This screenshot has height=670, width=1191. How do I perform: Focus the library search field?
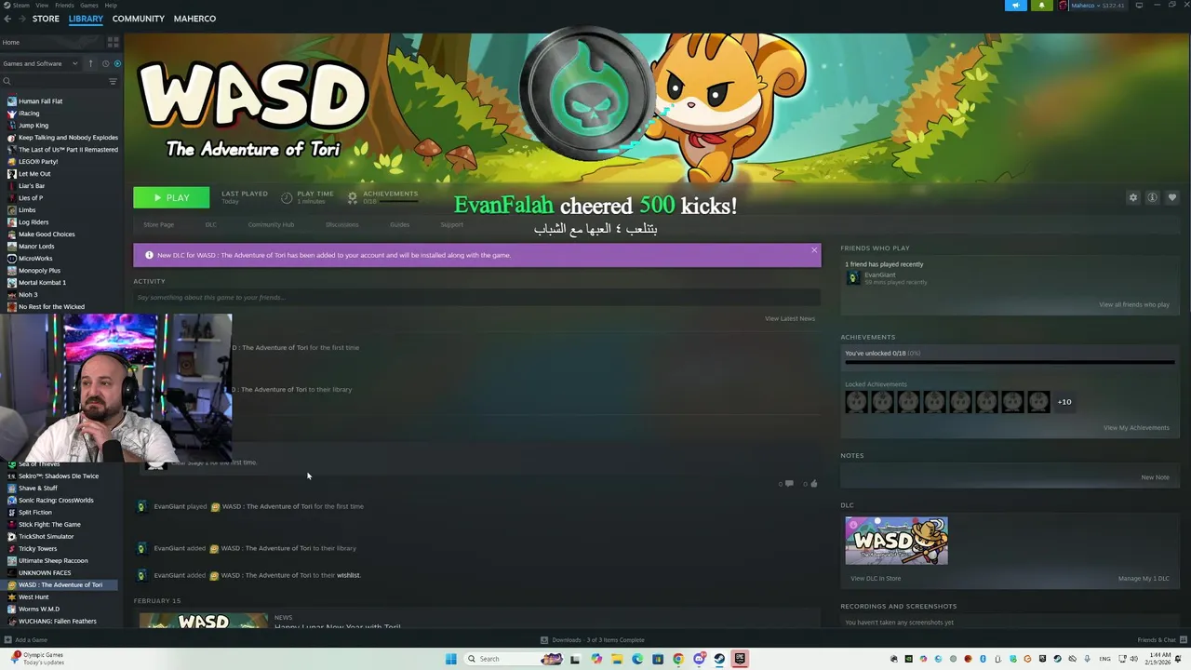[x=54, y=81]
